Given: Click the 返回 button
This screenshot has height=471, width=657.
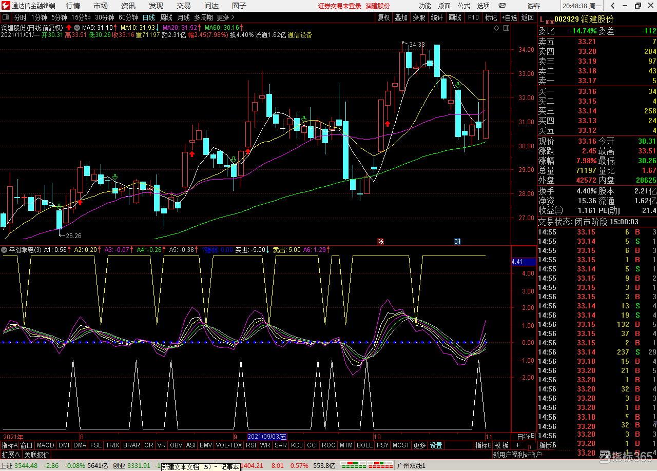Looking at the screenshot, I should point(527,17).
